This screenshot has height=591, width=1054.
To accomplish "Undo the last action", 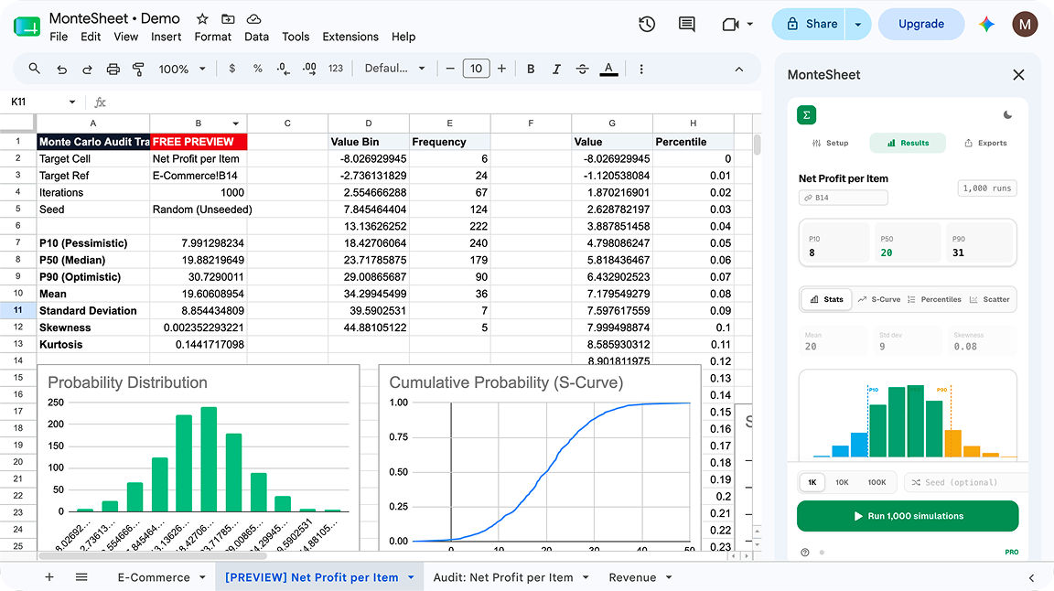I will point(62,69).
